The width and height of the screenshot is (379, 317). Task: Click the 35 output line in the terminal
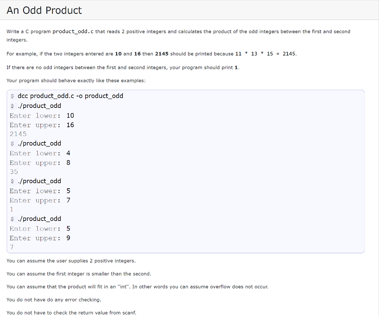pyautogui.click(x=14, y=172)
